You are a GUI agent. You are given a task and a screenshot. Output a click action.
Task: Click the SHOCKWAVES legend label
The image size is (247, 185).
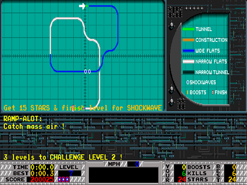203,82
